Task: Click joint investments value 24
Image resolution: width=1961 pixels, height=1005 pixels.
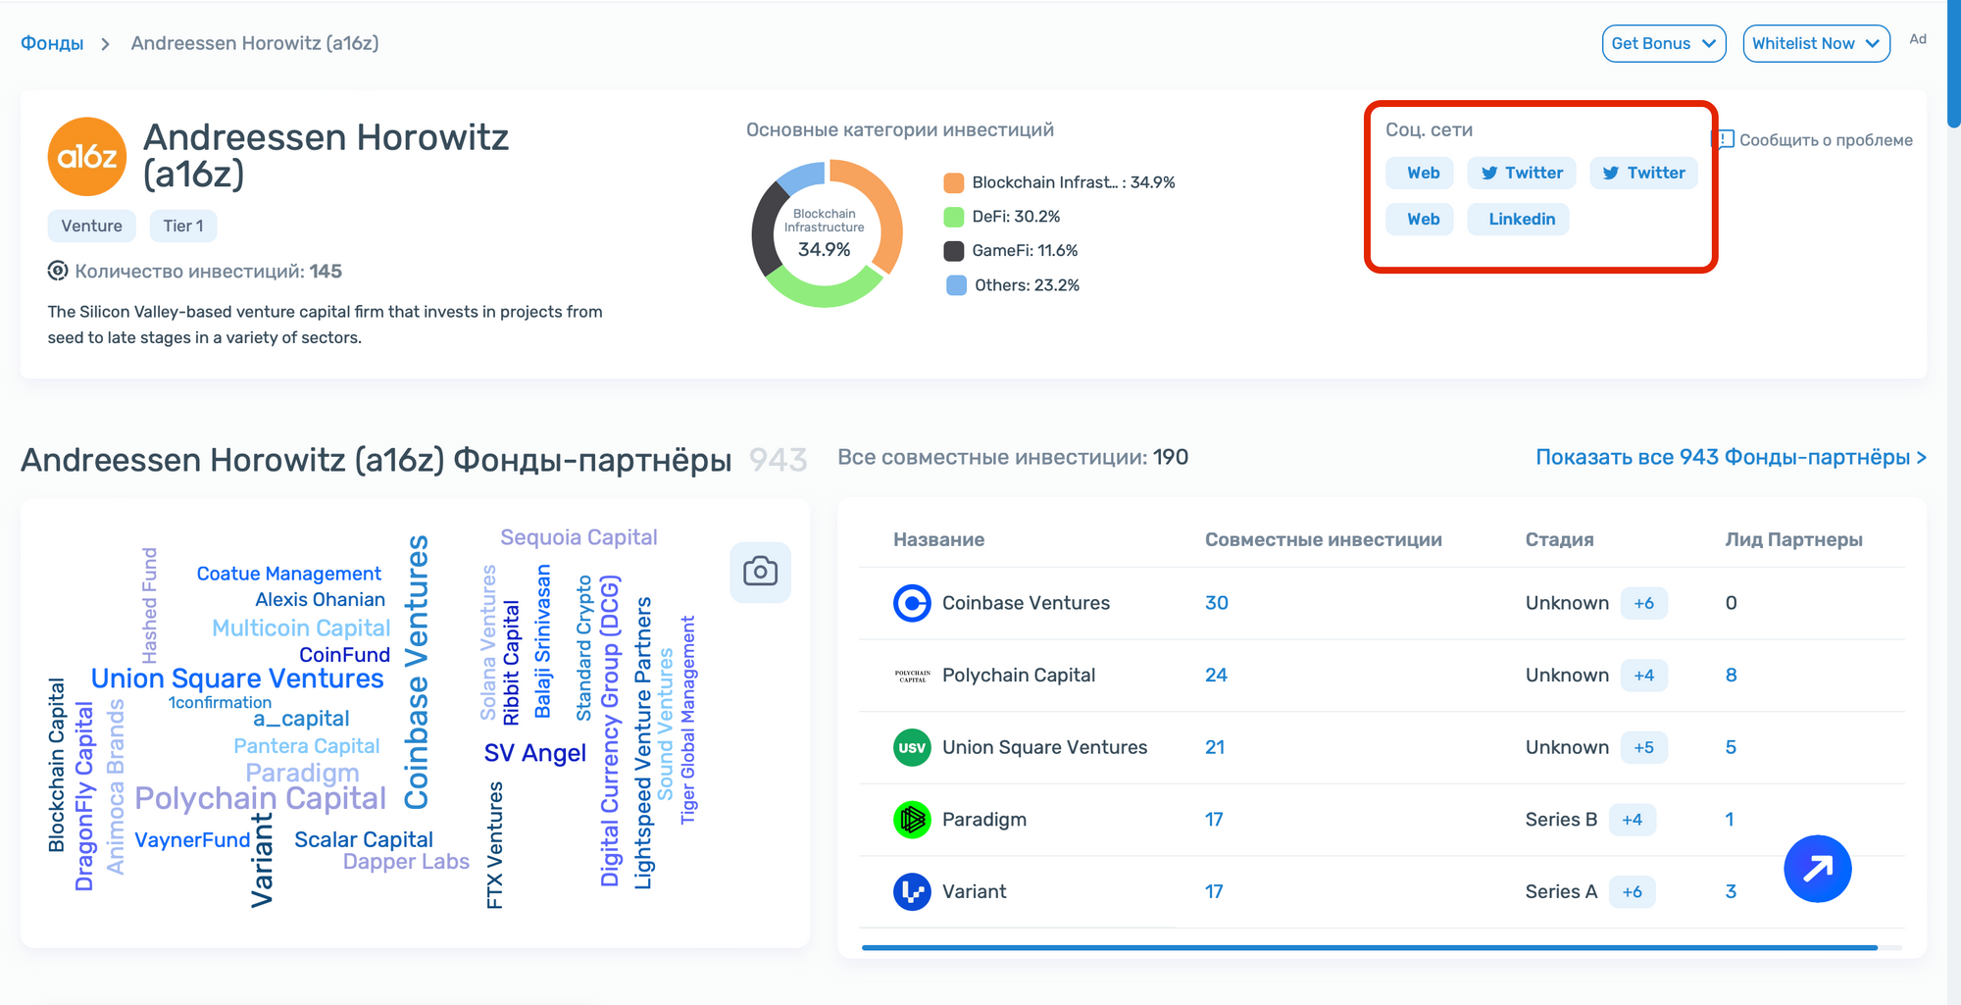Action: coord(1216,676)
